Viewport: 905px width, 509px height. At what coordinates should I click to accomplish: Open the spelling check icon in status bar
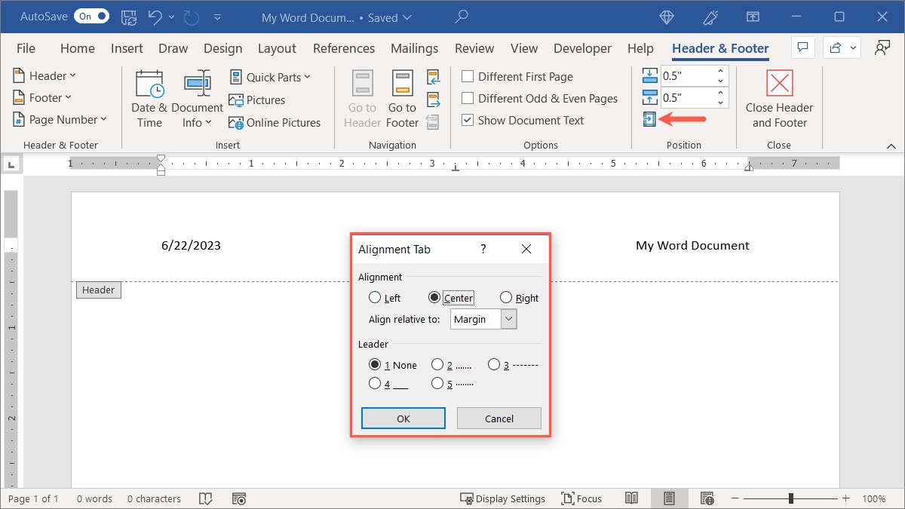click(x=205, y=498)
